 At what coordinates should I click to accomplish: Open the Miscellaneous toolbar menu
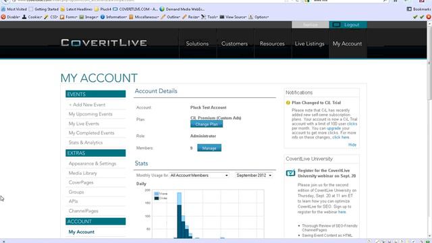144,17
